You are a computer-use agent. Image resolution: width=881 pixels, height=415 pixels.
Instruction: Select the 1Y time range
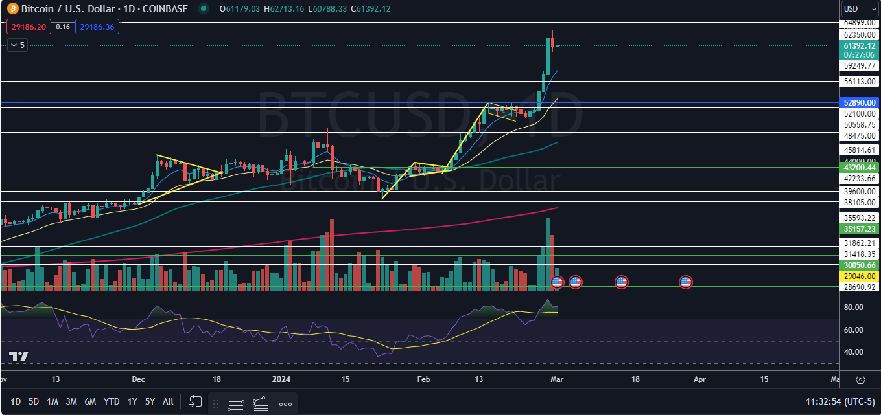click(x=132, y=401)
